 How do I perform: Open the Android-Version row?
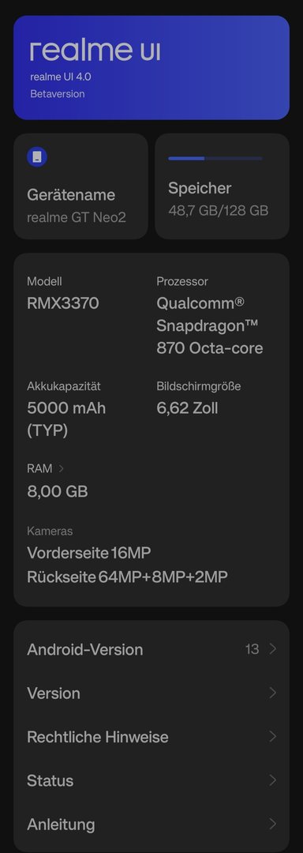151,649
